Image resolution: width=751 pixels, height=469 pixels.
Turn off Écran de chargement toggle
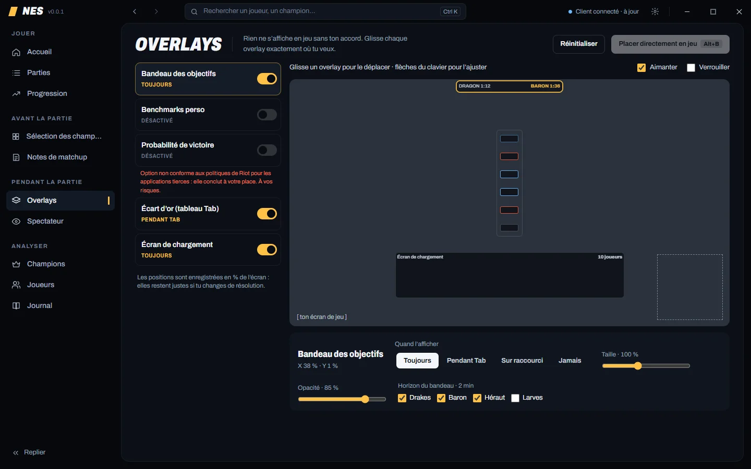(x=267, y=250)
